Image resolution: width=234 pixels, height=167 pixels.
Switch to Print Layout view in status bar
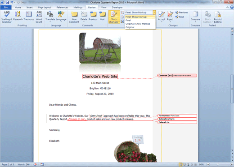(180, 164)
